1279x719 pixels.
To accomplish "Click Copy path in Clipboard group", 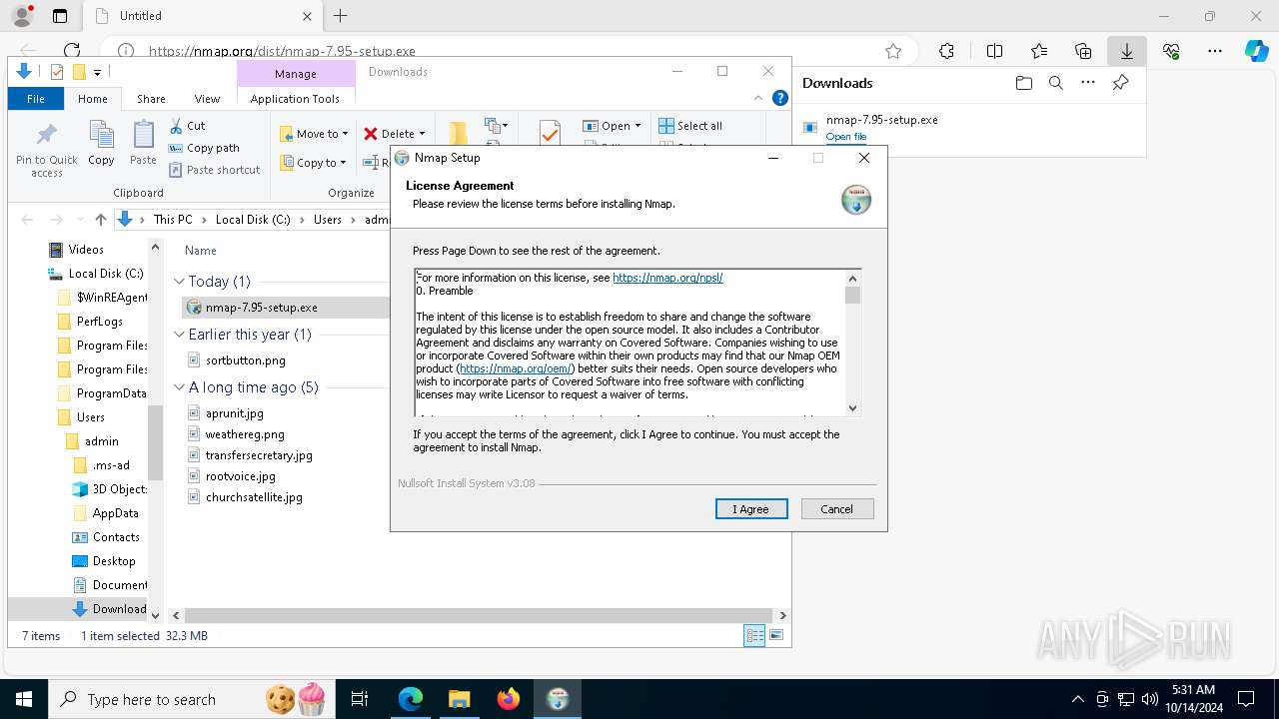I will 204,148.
